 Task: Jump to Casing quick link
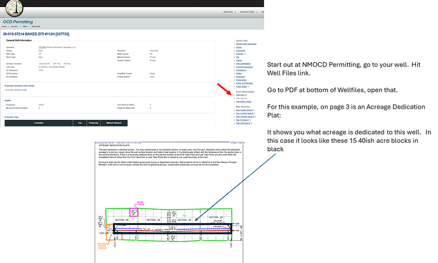[x=239, y=59]
